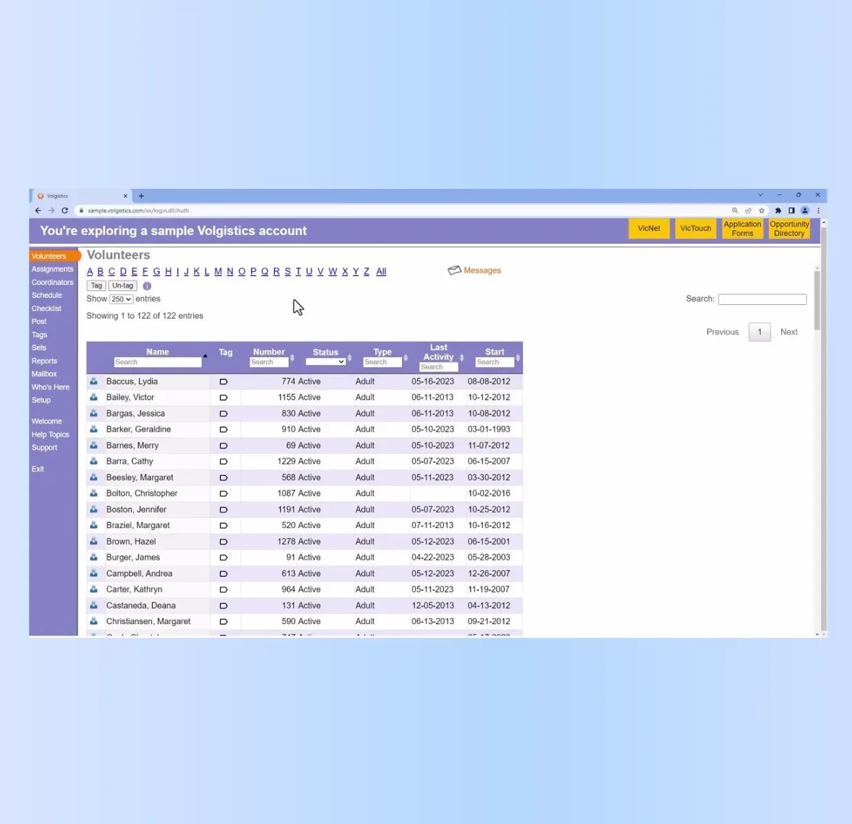Image resolution: width=852 pixels, height=824 pixels.
Task: Select the Volgistics browser tab
Action: click(x=82, y=196)
